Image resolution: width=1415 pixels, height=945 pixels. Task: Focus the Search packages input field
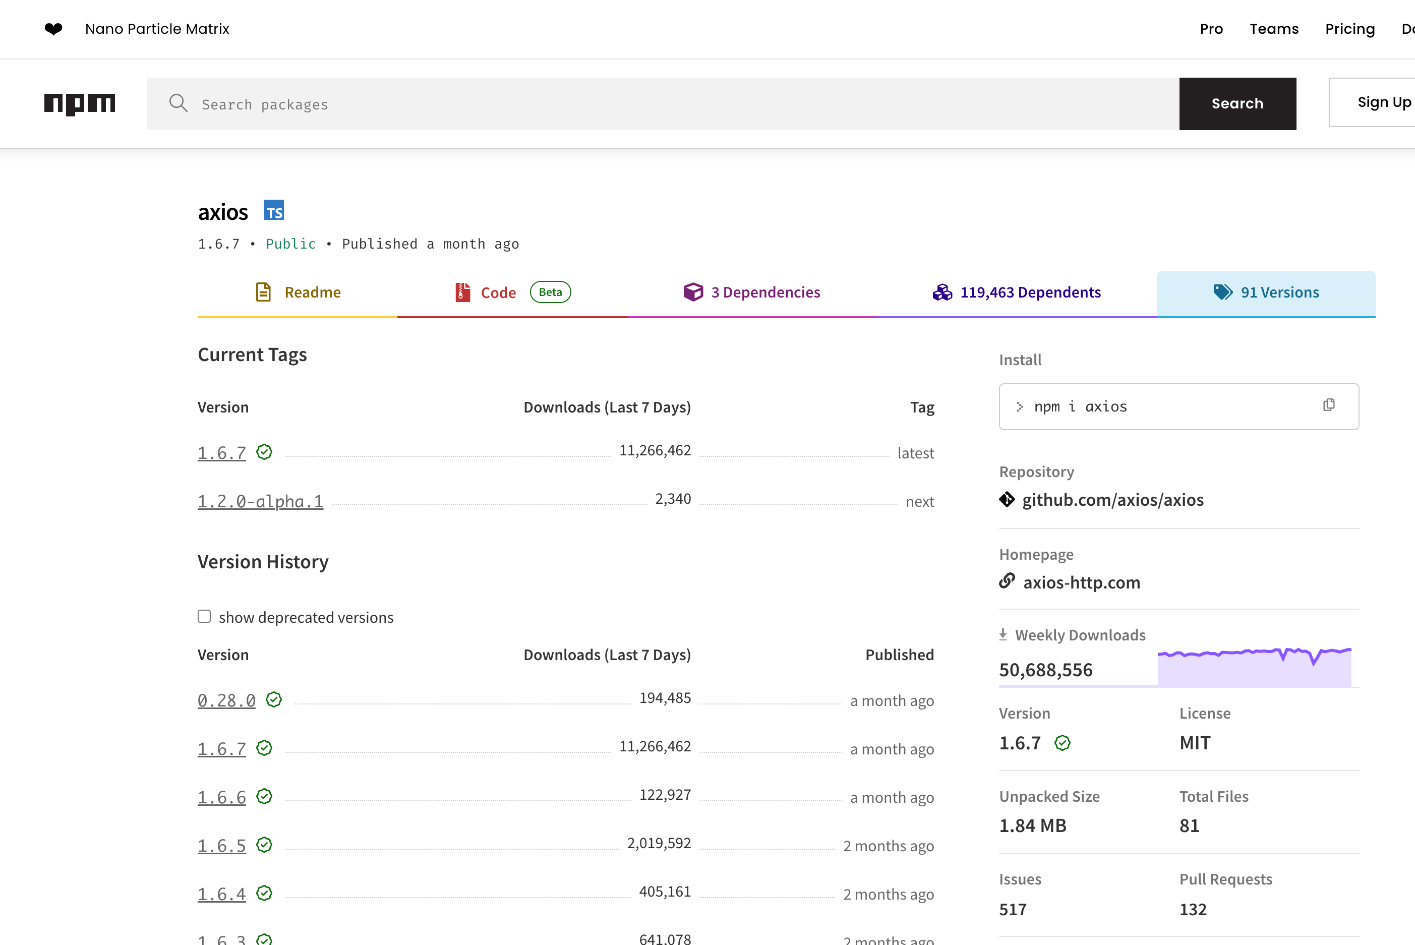point(663,104)
